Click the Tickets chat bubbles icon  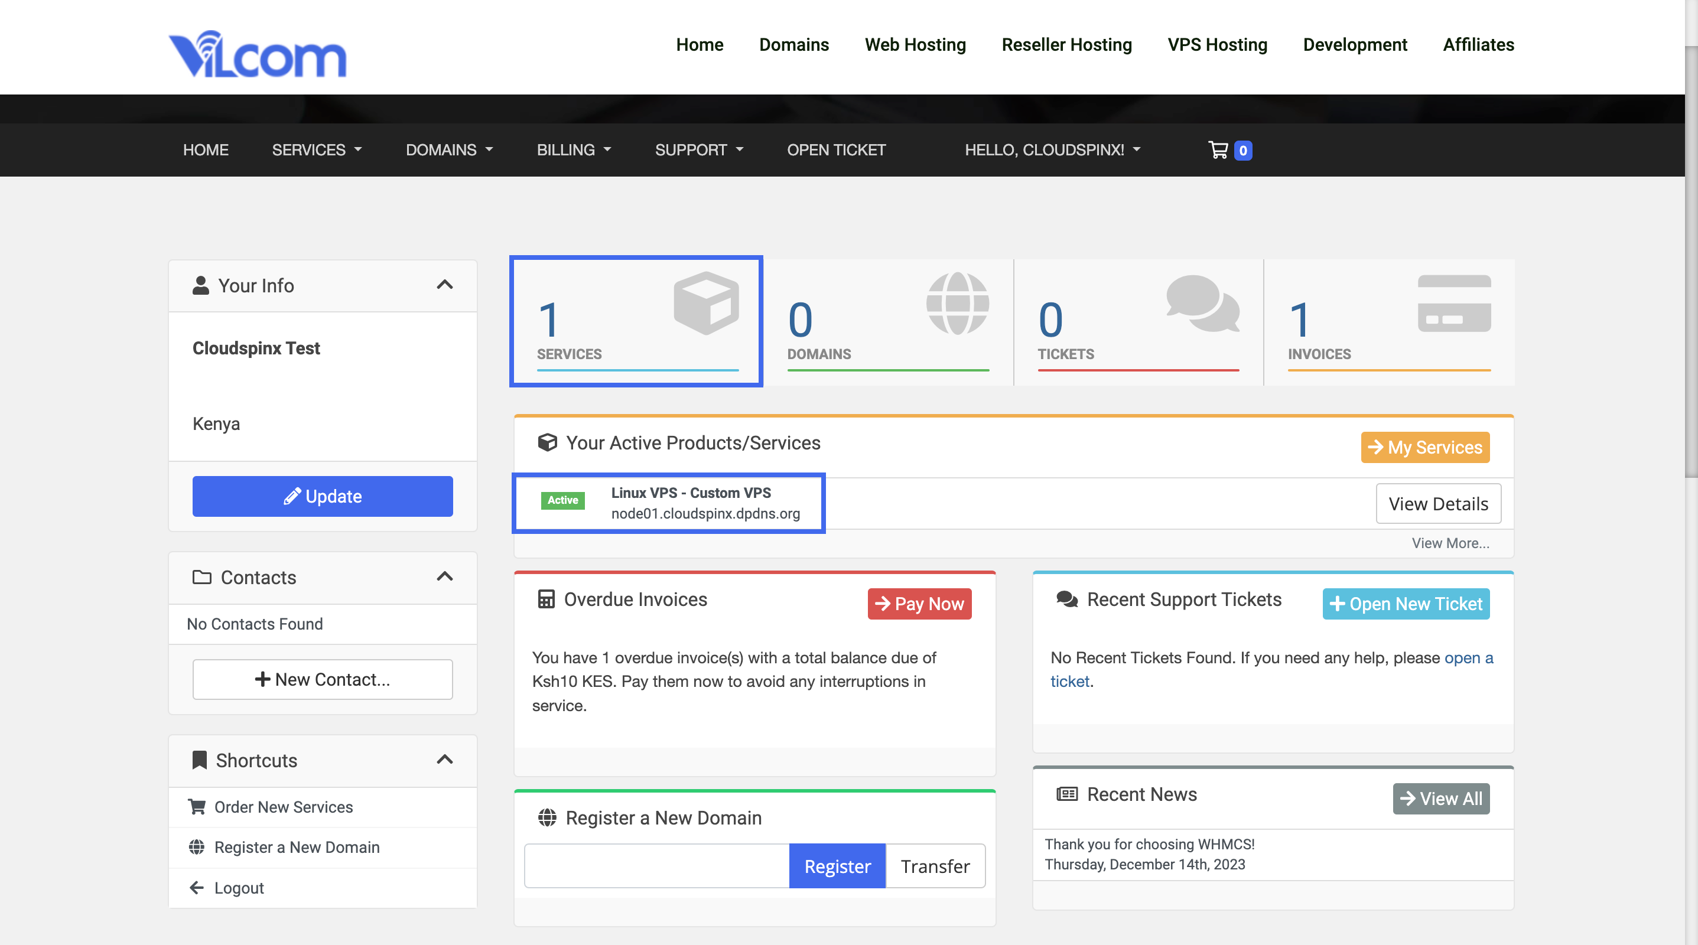tap(1202, 304)
